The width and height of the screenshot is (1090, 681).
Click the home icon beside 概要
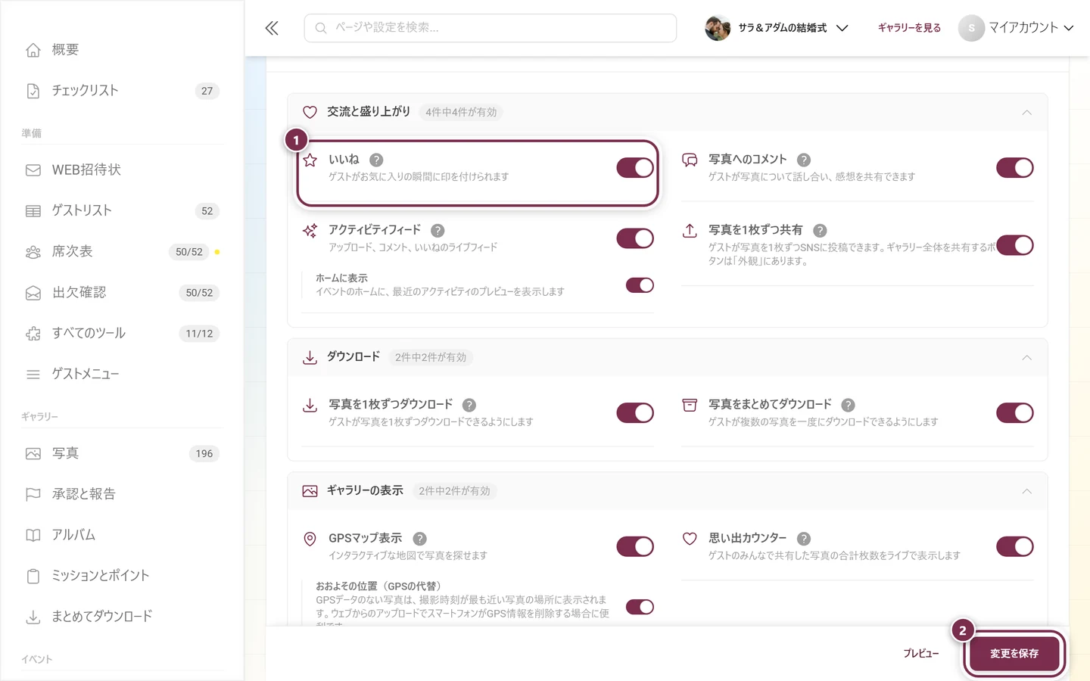(33, 50)
